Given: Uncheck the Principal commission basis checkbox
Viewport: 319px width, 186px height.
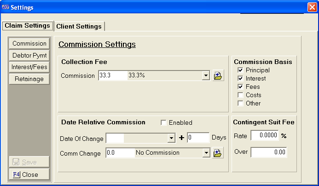Looking at the screenshot, I should [240, 70].
